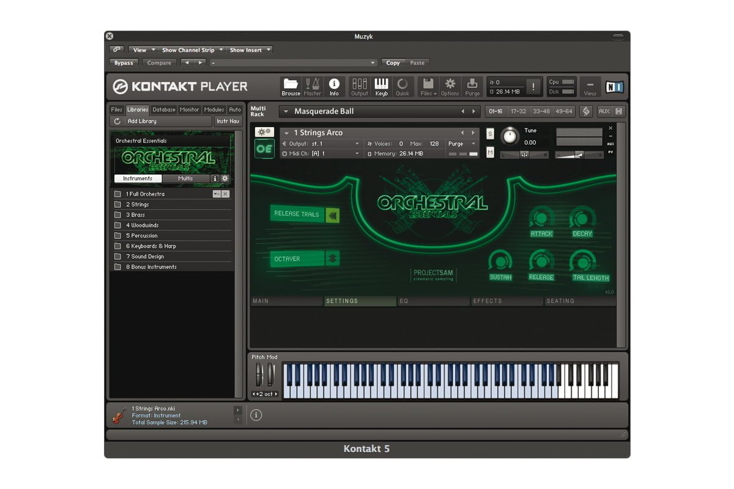This screenshot has height=489, width=734.
Task: Click the +2 oct keyboard transpose control
Action: [265, 394]
